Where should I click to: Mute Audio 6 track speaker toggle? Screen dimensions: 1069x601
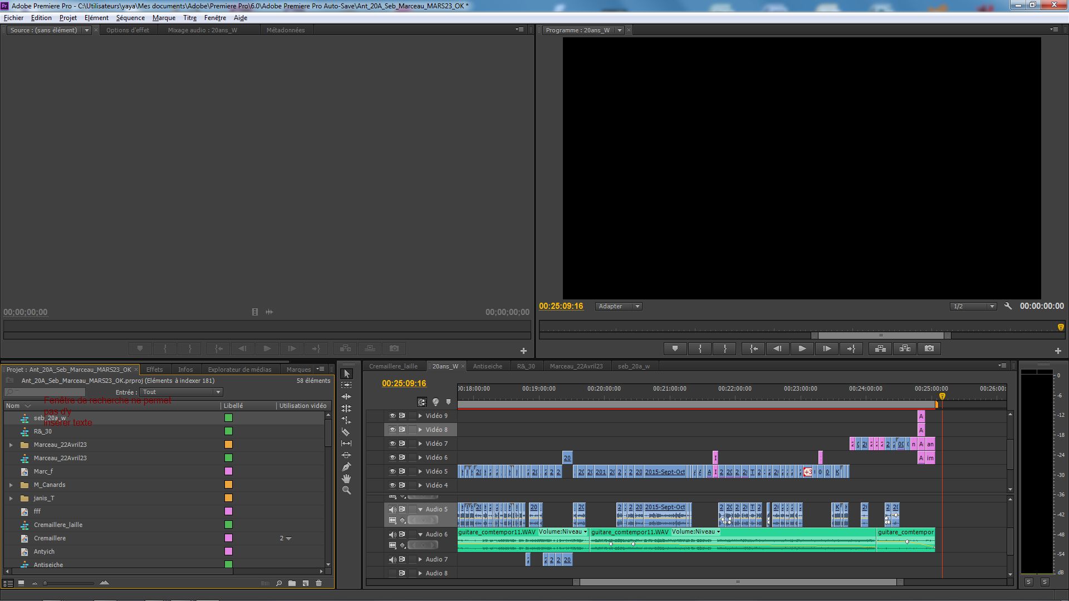(x=392, y=534)
